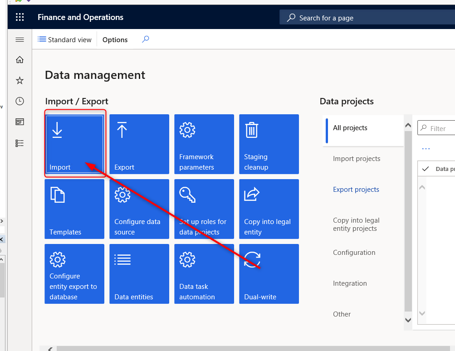Click the Finance and Operations title
The width and height of the screenshot is (455, 351).
80,17
